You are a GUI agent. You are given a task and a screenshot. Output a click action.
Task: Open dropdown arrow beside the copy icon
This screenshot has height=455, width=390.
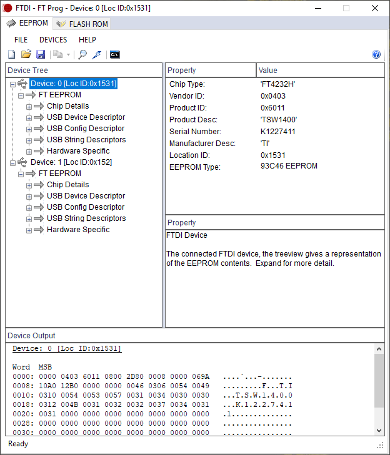68,54
